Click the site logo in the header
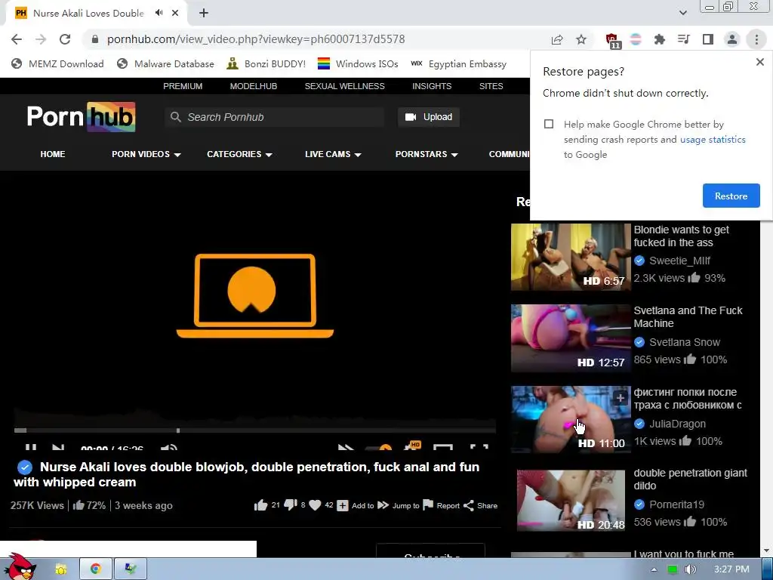This screenshot has height=580, width=773. click(x=82, y=117)
